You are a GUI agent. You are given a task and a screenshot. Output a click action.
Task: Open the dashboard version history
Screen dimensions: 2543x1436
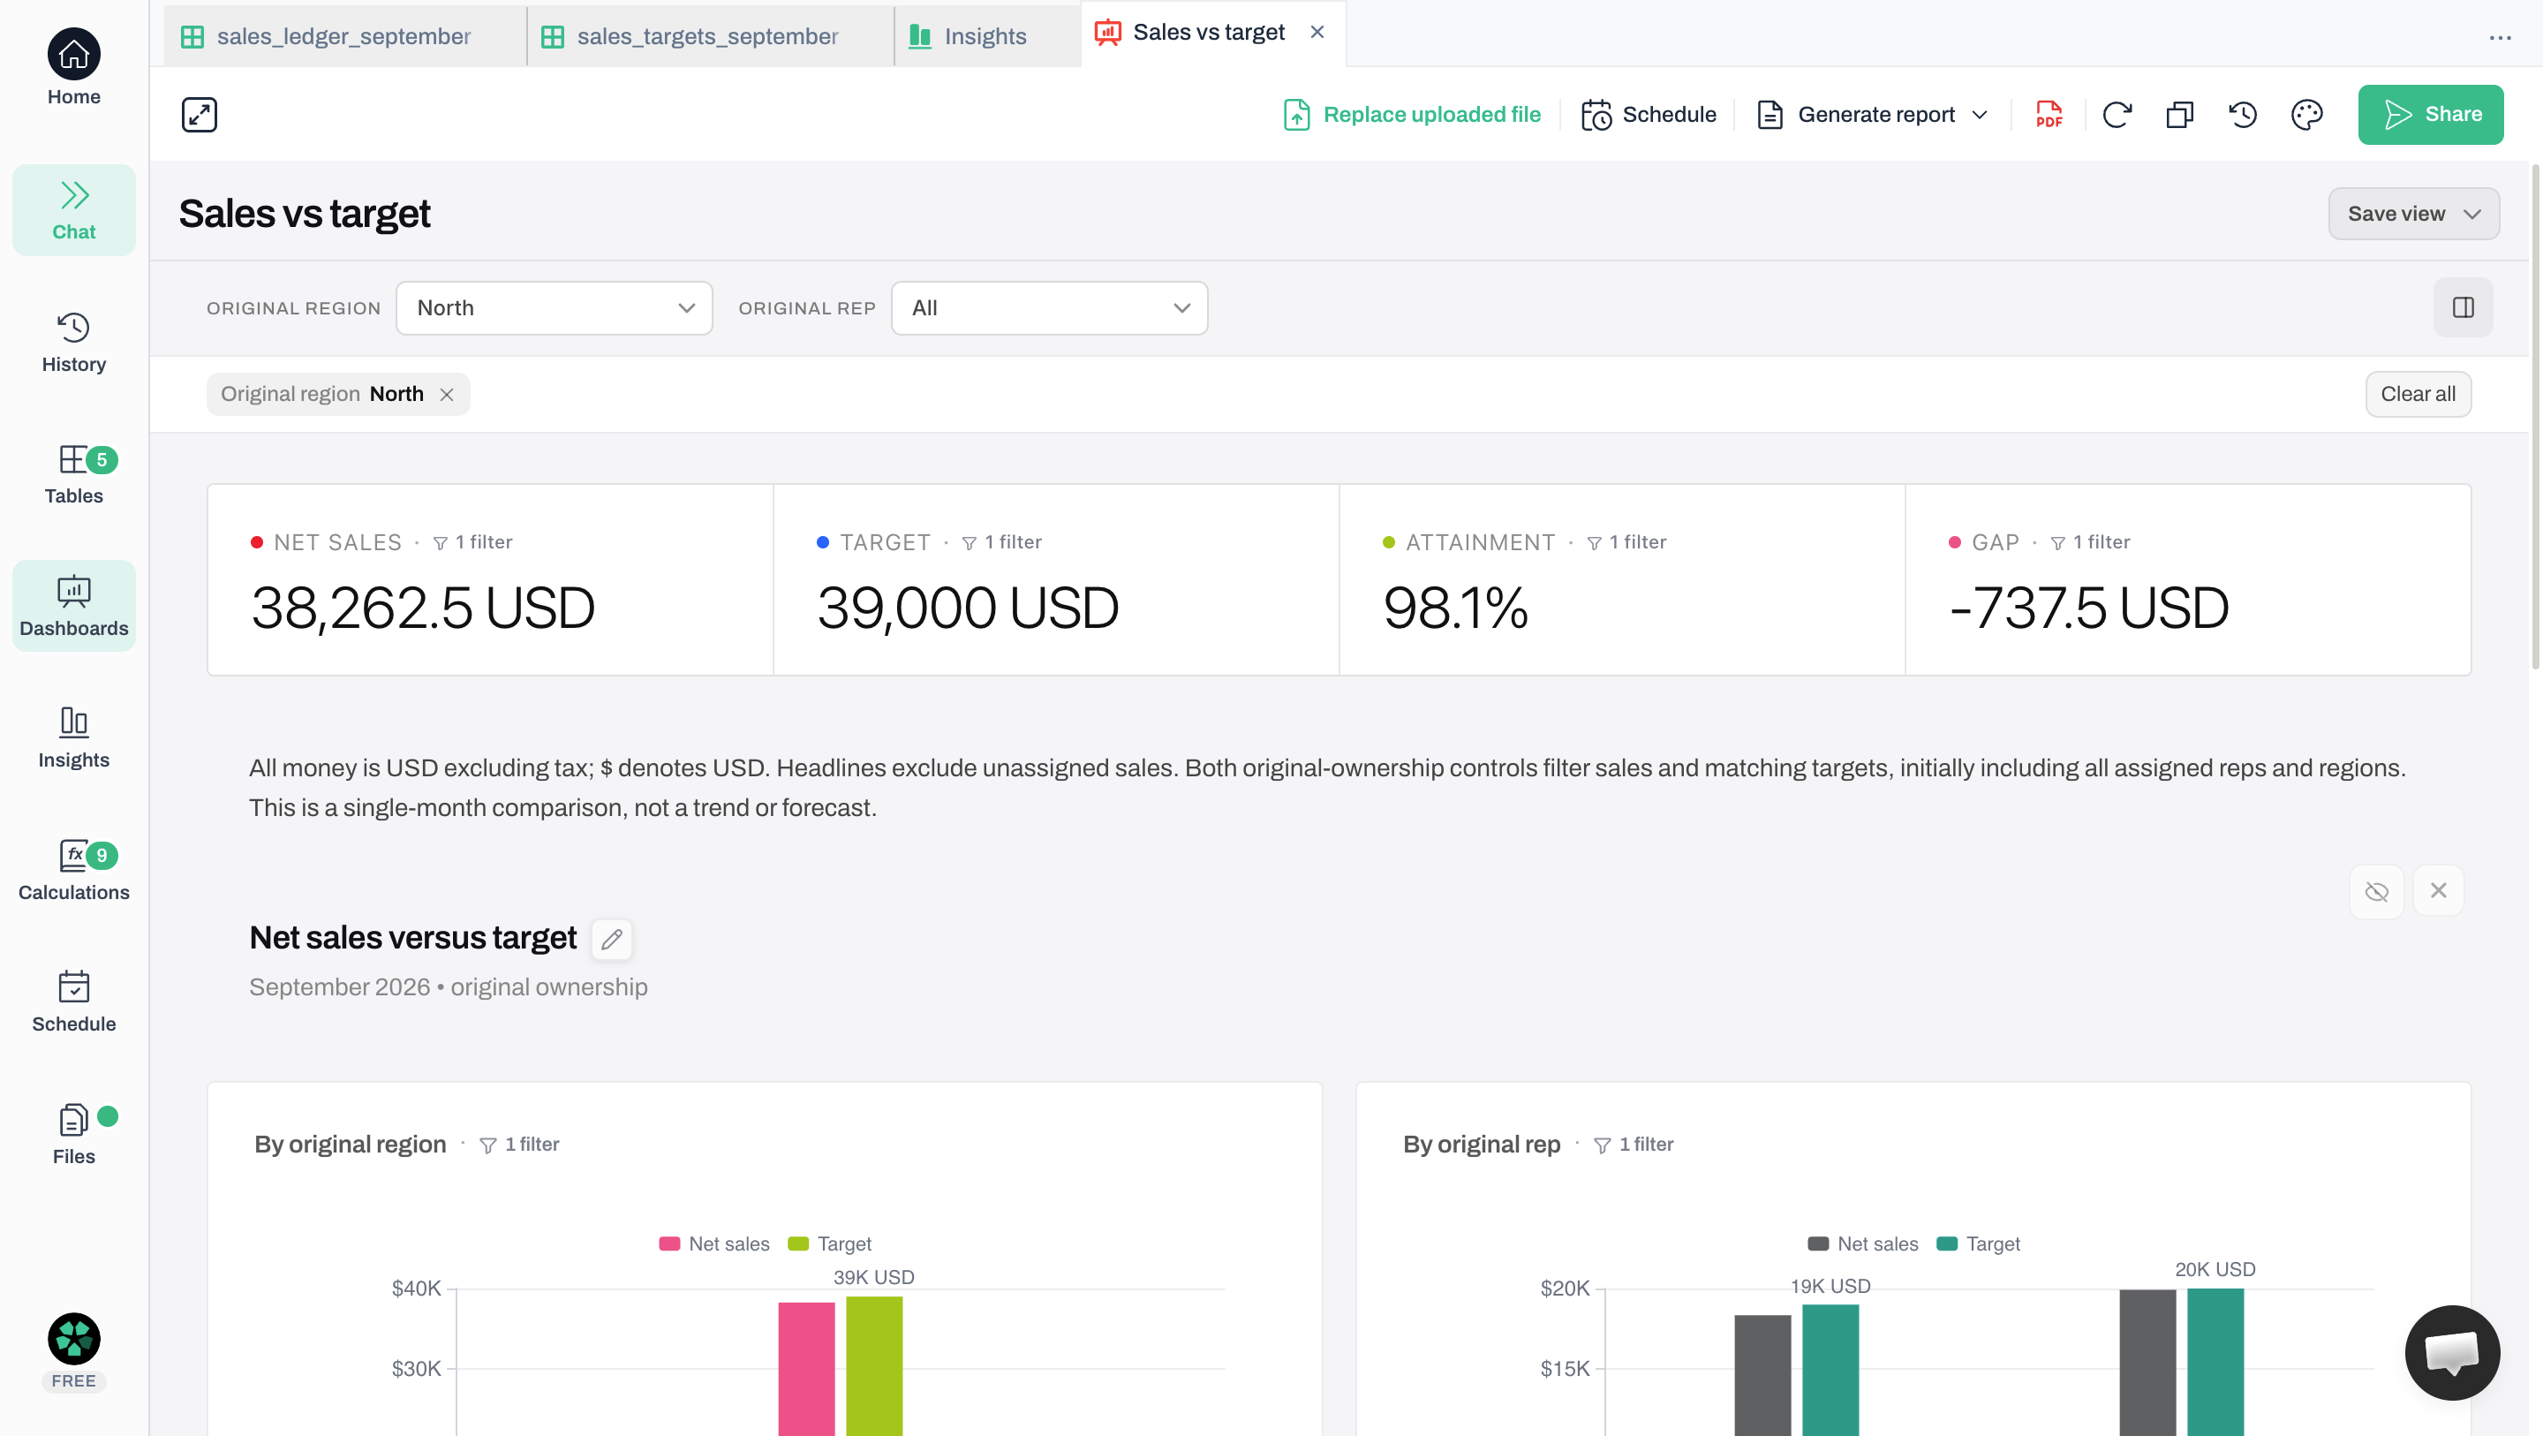point(2243,115)
